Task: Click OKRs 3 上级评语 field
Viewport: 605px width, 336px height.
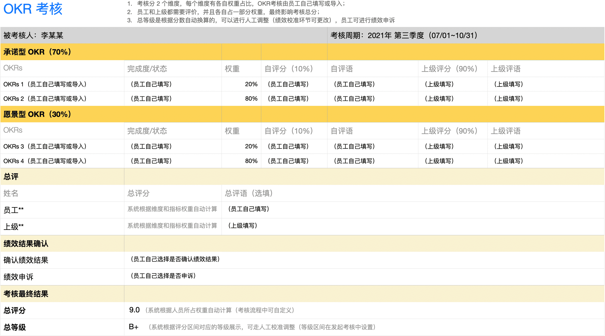Action: [546, 146]
